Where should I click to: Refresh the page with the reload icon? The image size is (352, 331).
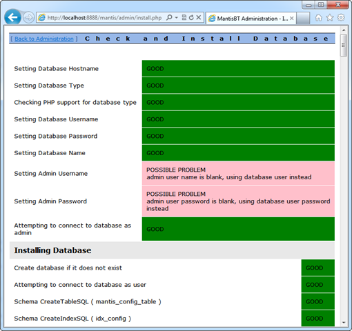(191, 17)
